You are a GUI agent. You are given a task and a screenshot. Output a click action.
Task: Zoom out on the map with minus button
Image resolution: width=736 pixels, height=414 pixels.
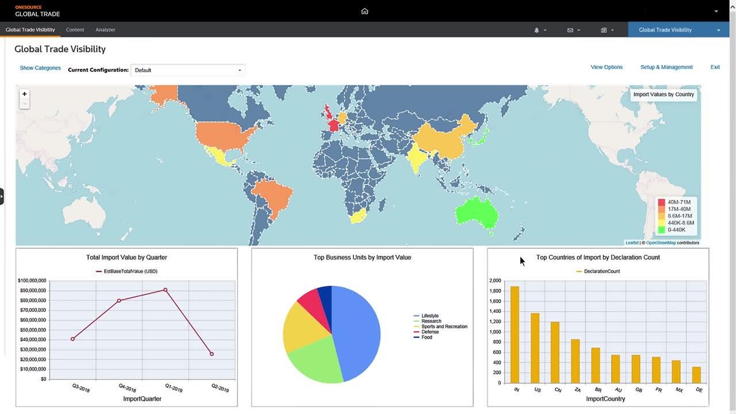point(24,104)
